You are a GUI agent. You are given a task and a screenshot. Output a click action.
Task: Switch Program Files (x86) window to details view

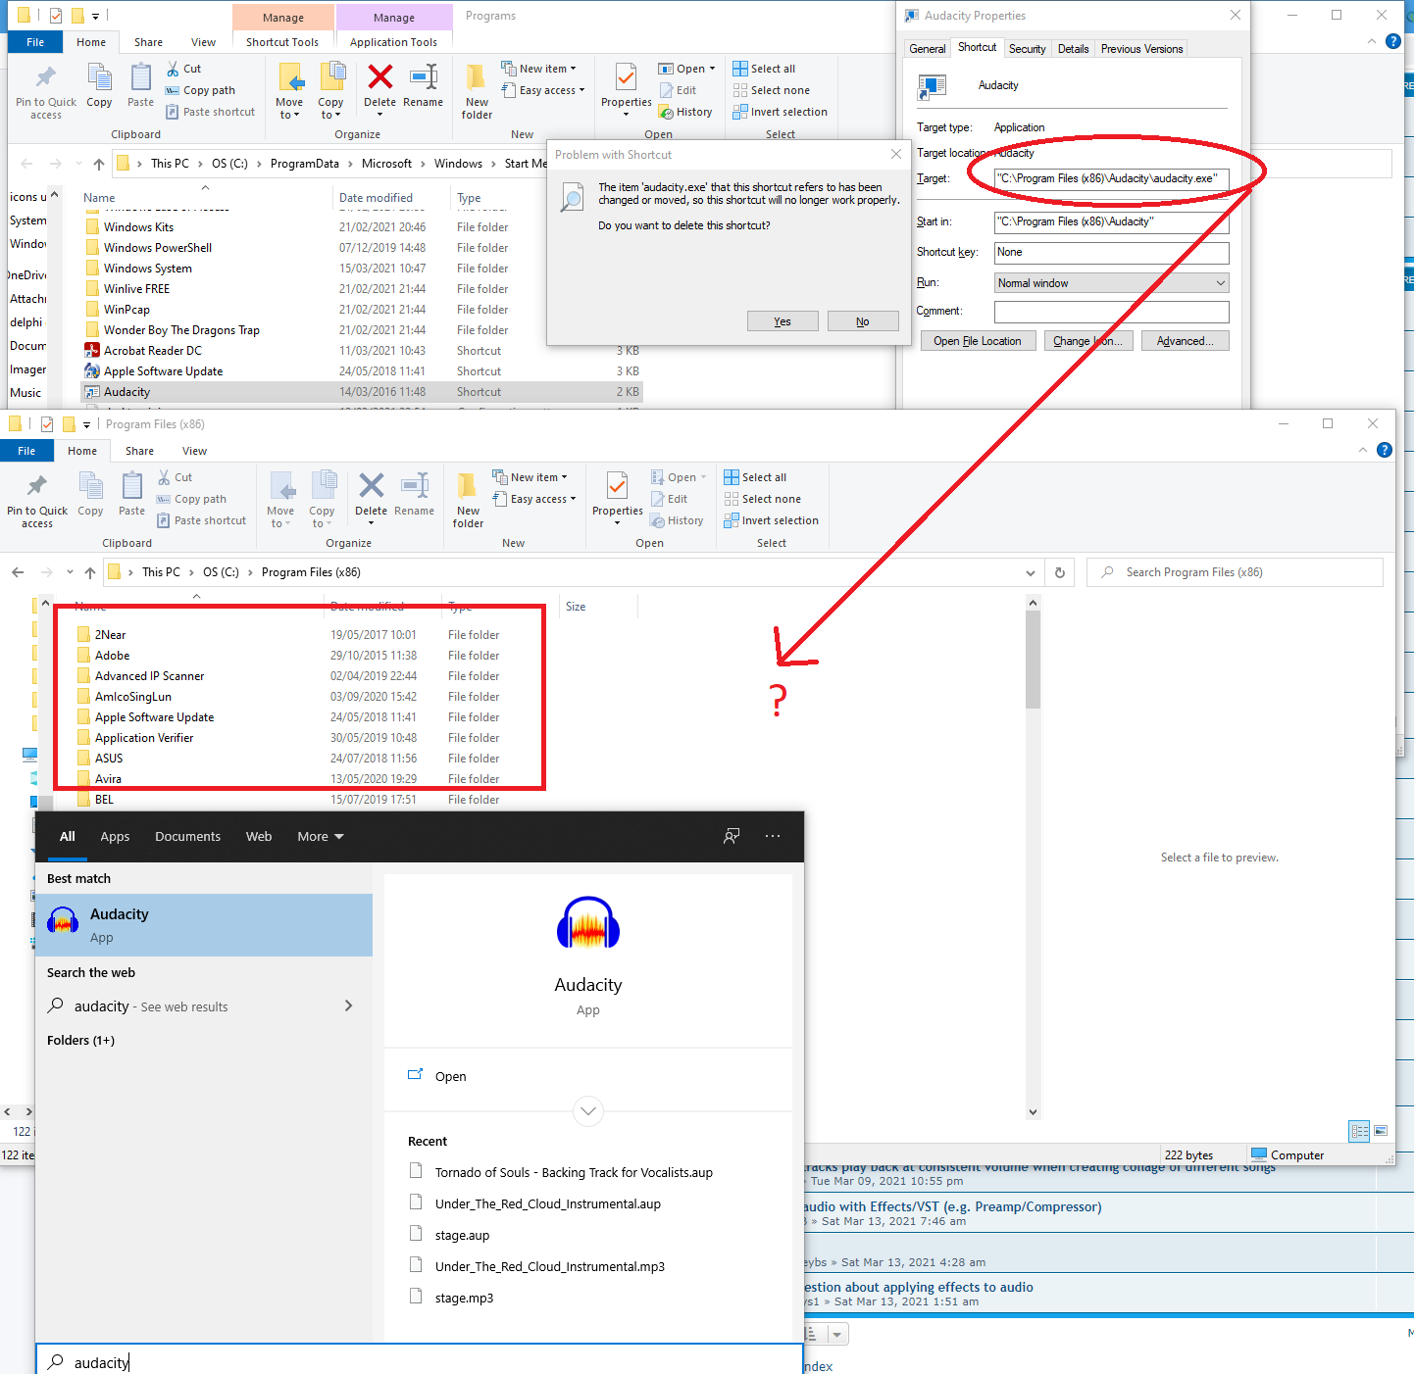(1359, 1131)
